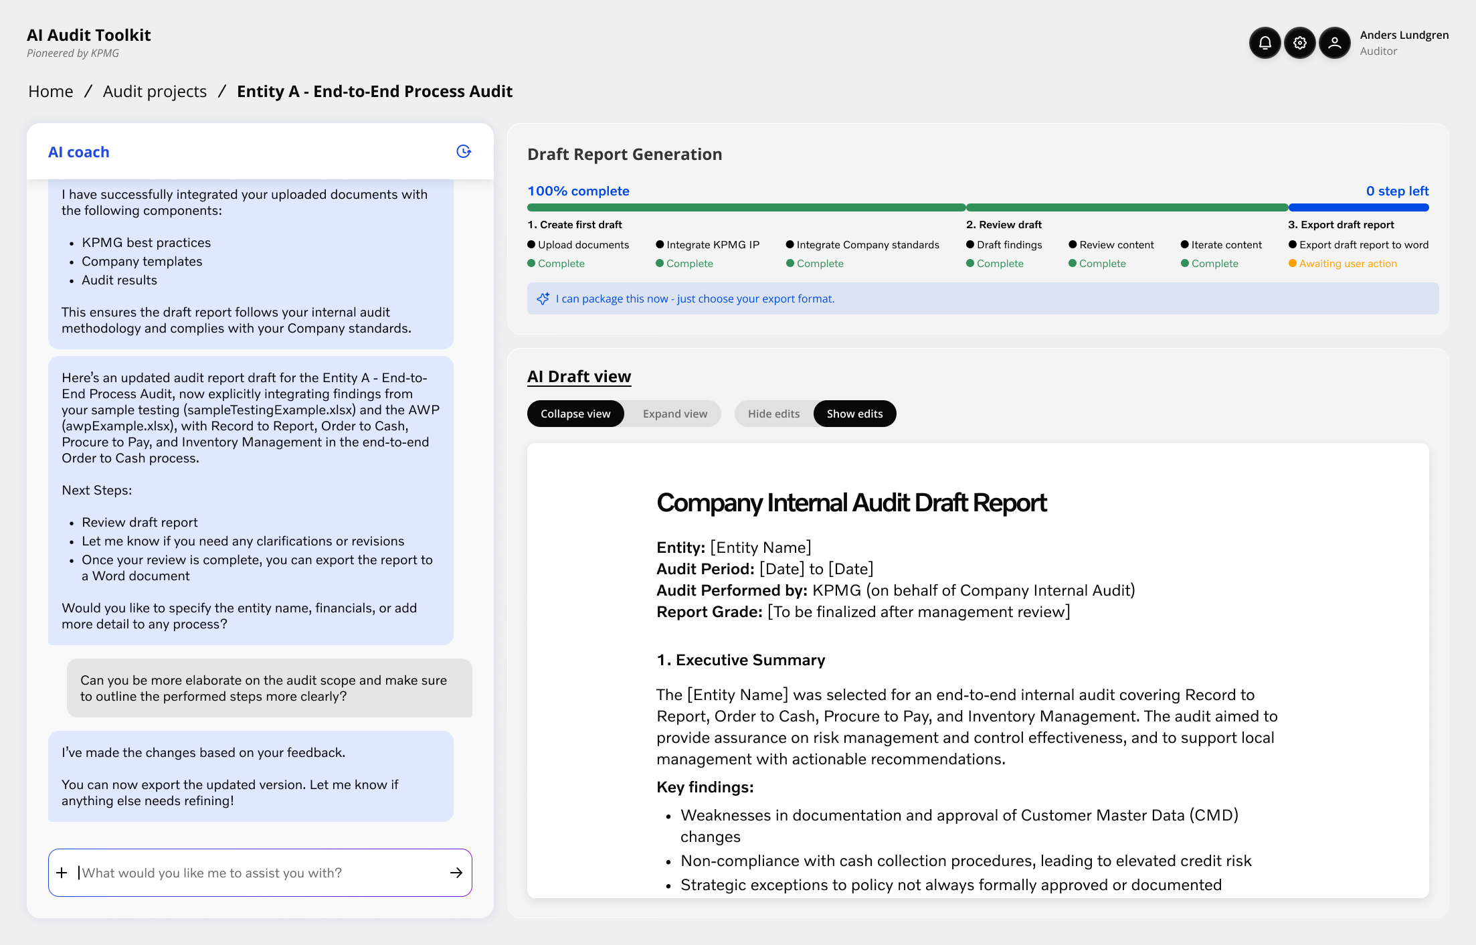
Task: Click the Awaiting user action status
Action: [1348, 264]
